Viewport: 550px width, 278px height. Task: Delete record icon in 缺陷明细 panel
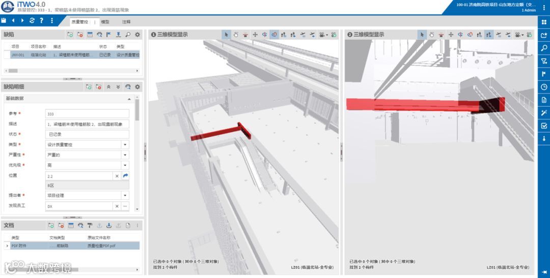(x=99, y=87)
